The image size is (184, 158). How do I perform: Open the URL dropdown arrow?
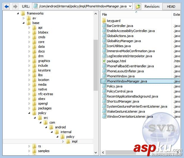(x=130, y=6)
